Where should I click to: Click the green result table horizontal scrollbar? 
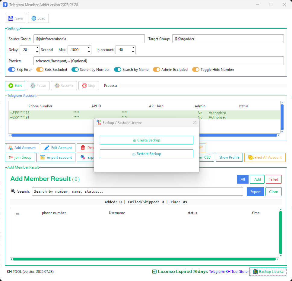144,259
